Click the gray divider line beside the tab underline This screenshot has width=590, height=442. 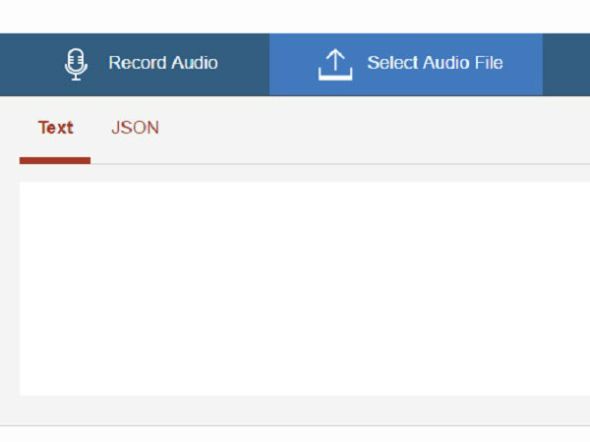point(340,164)
